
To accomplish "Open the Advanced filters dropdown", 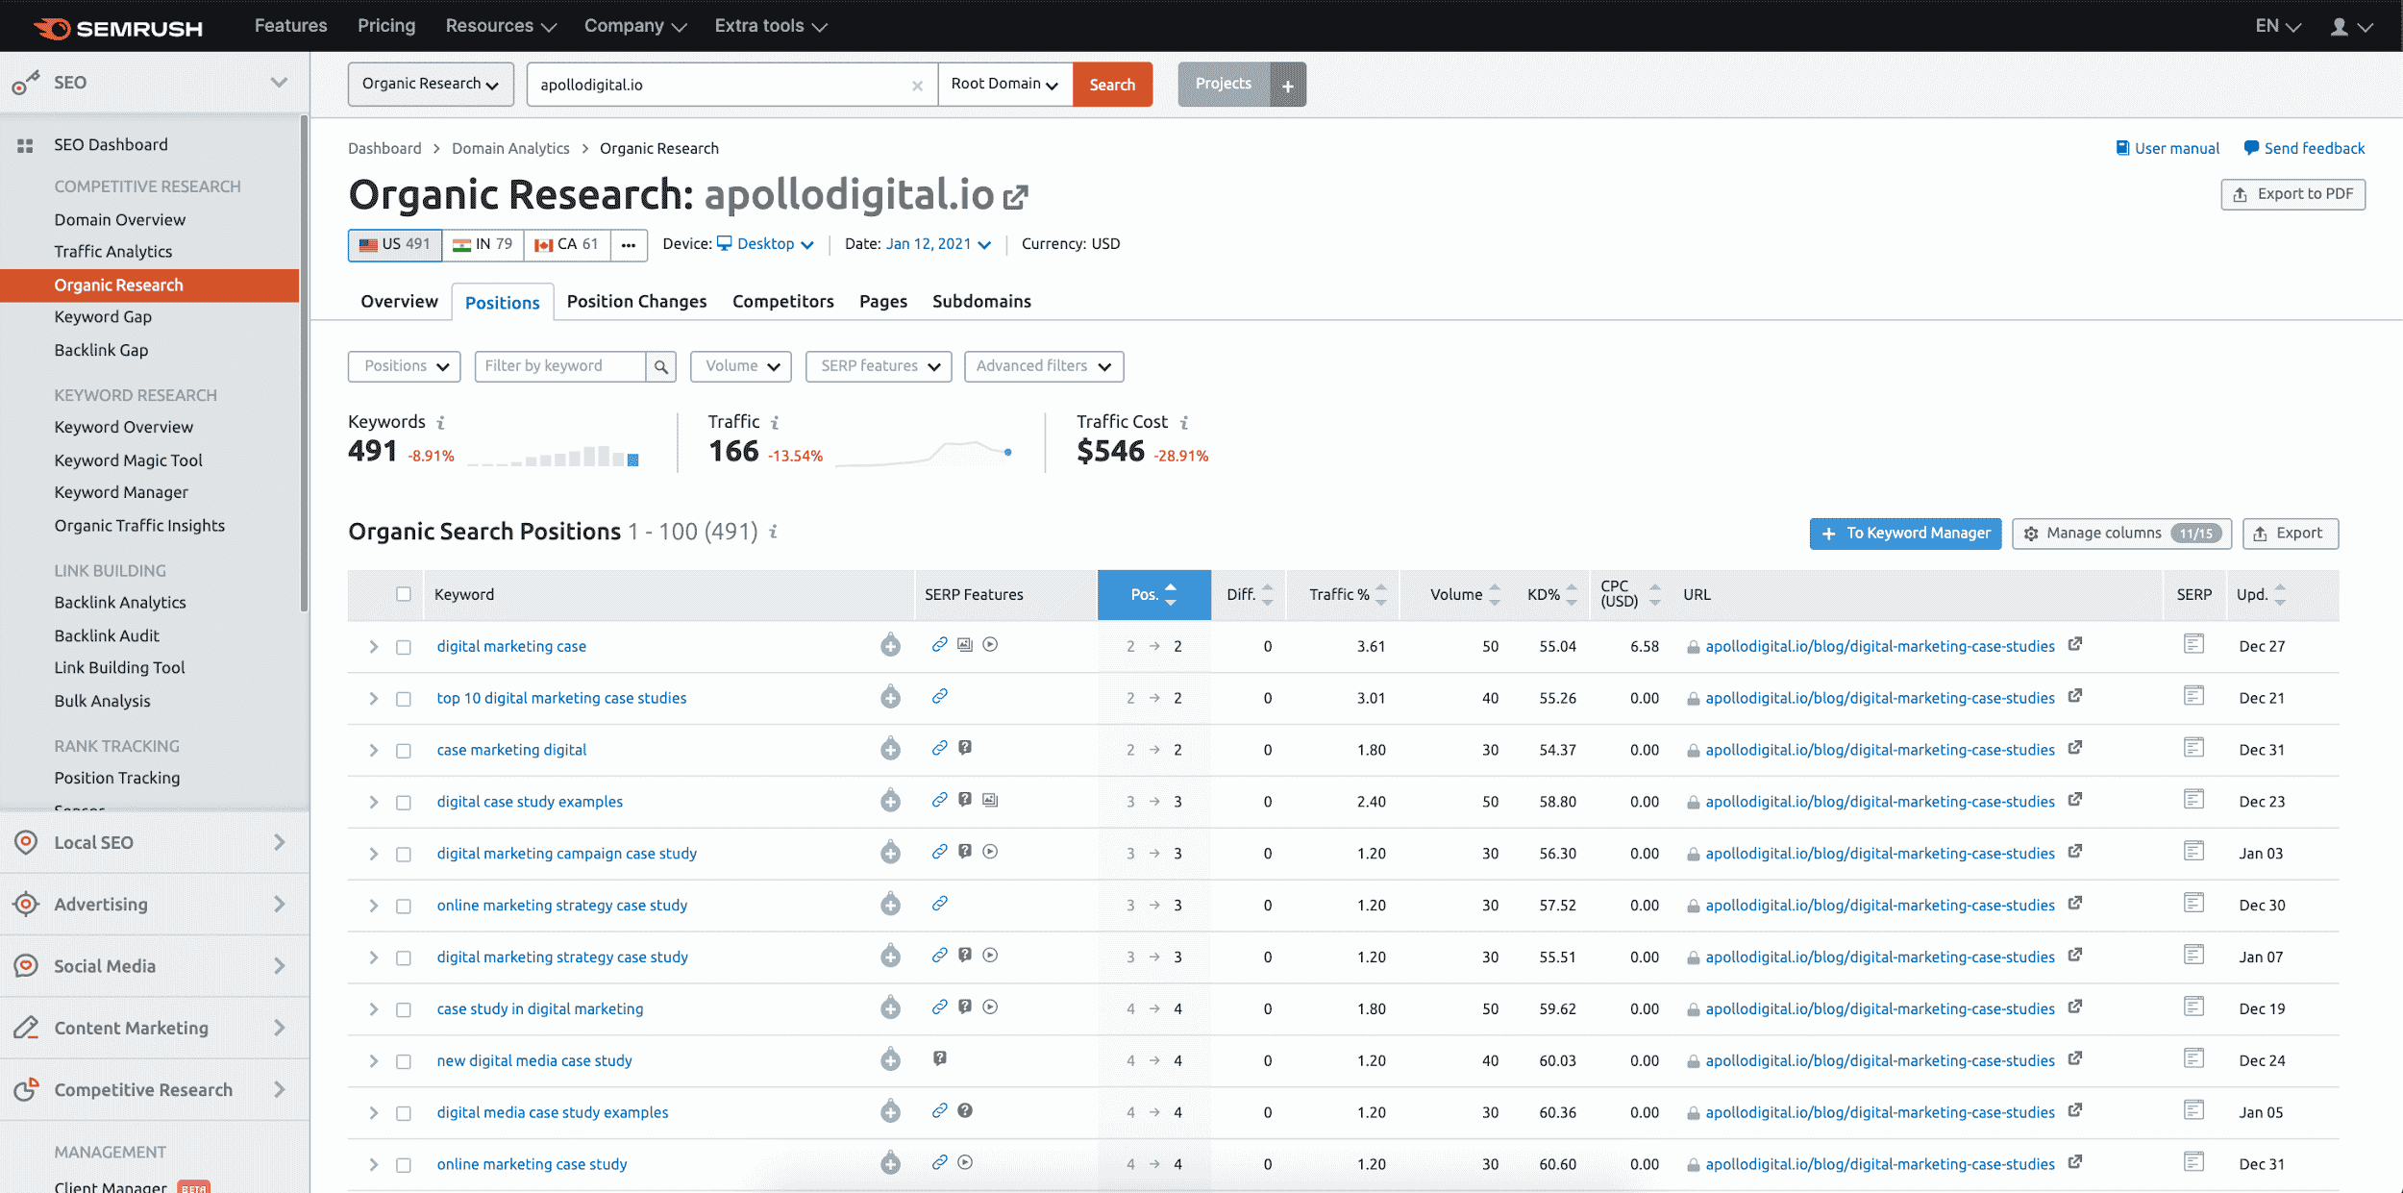I will 1044,366.
